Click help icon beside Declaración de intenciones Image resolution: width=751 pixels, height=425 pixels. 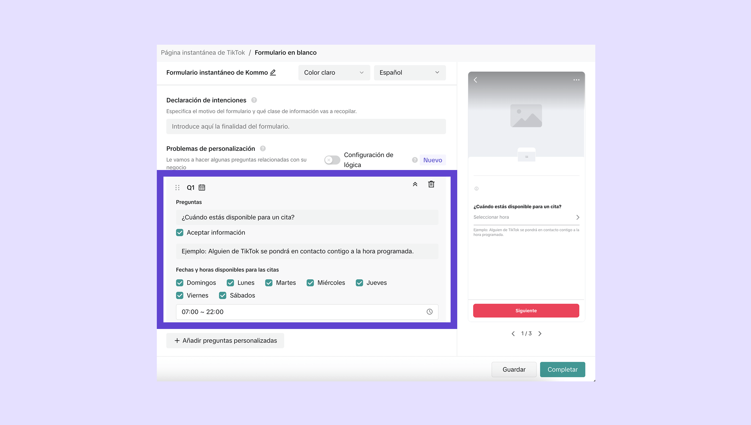click(254, 100)
